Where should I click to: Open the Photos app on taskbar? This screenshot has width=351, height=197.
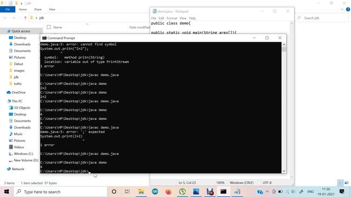coord(196,192)
